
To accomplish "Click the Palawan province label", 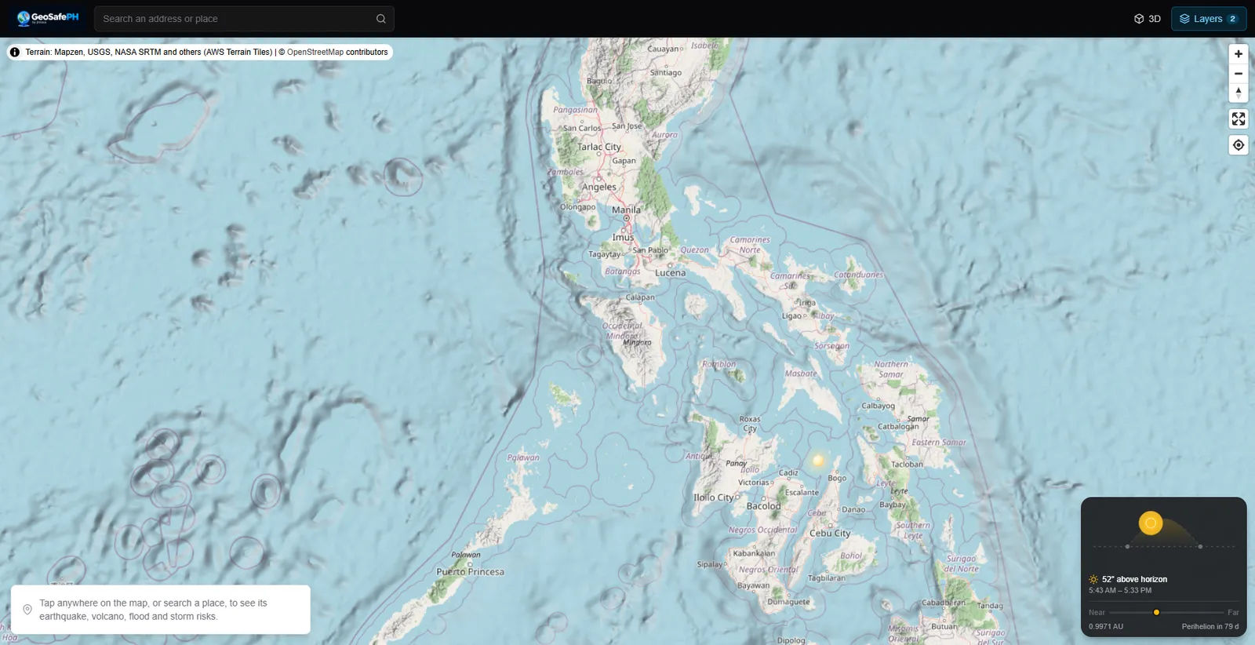I will tap(523, 457).
